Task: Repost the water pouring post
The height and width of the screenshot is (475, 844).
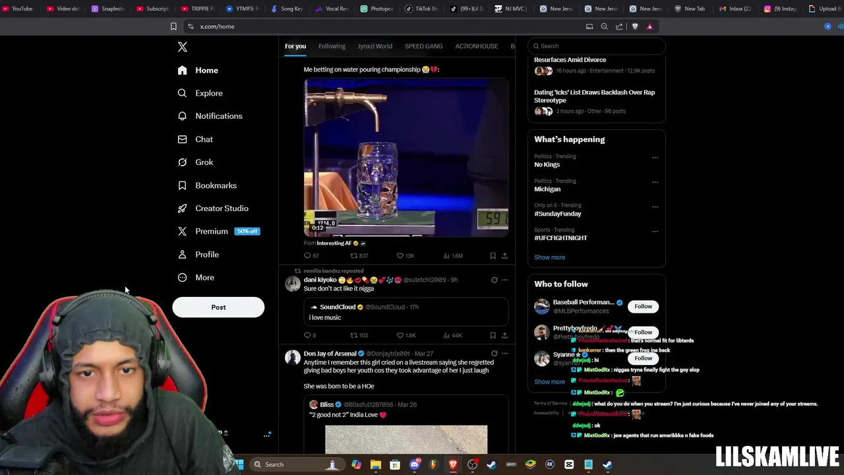Action: [359, 256]
